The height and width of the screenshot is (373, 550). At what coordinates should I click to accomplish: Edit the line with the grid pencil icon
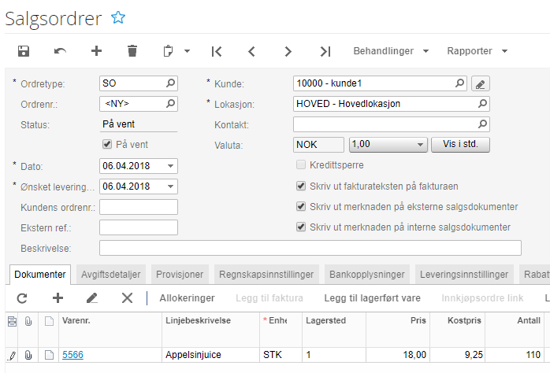tap(92, 298)
